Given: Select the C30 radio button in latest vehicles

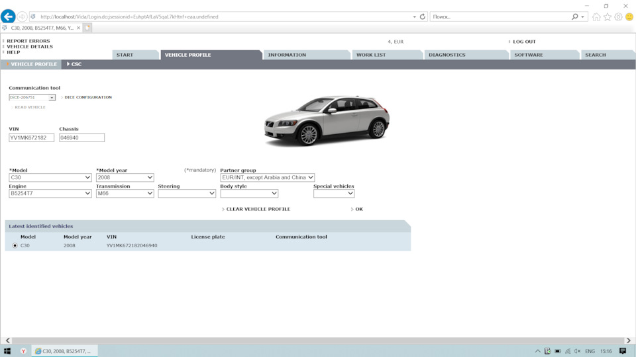Looking at the screenshot, I should pos(15,245).
